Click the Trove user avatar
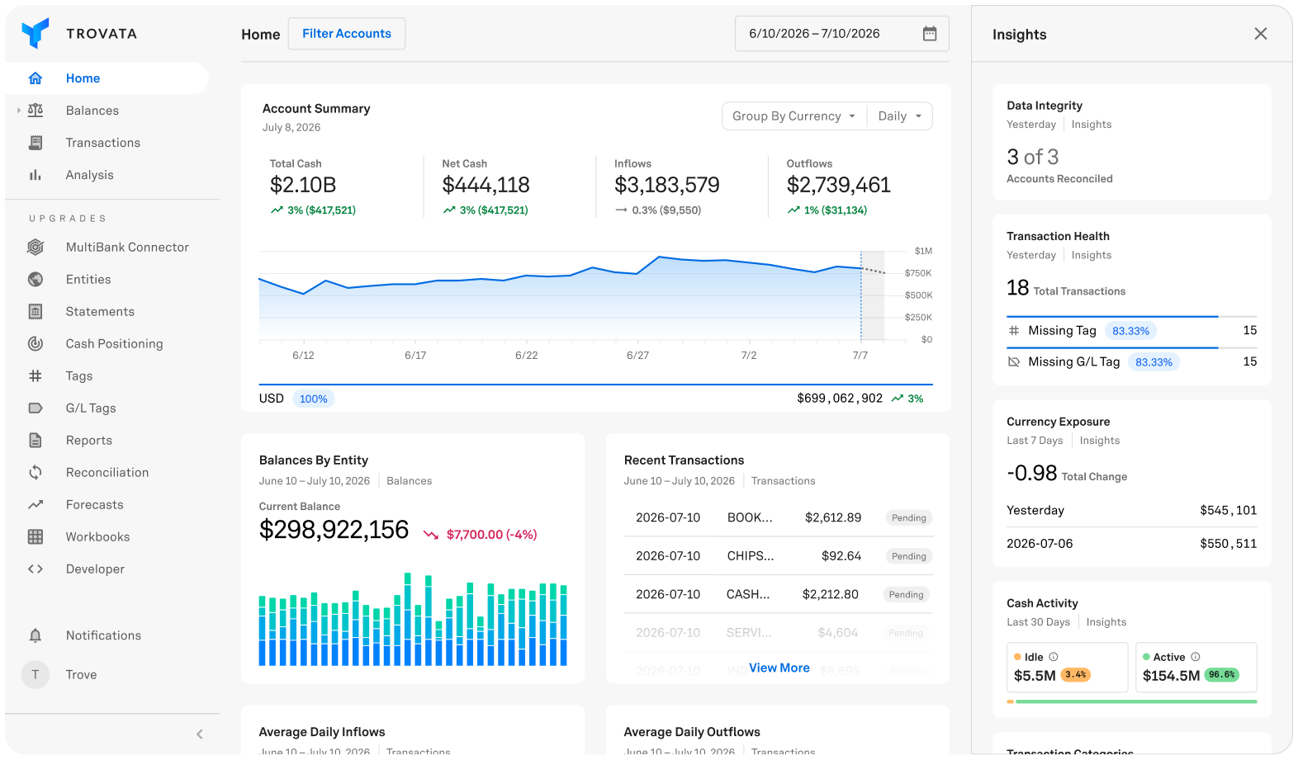 tap(35, 674)
